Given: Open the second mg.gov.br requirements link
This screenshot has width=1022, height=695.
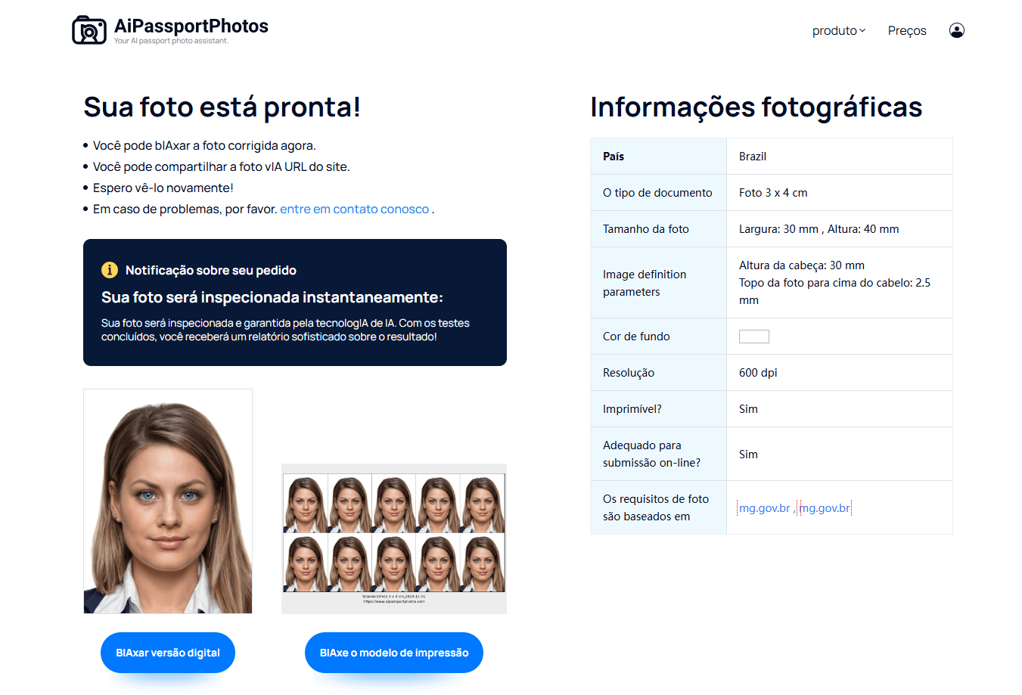Looking at the screenshot, I should click(825, 508).
